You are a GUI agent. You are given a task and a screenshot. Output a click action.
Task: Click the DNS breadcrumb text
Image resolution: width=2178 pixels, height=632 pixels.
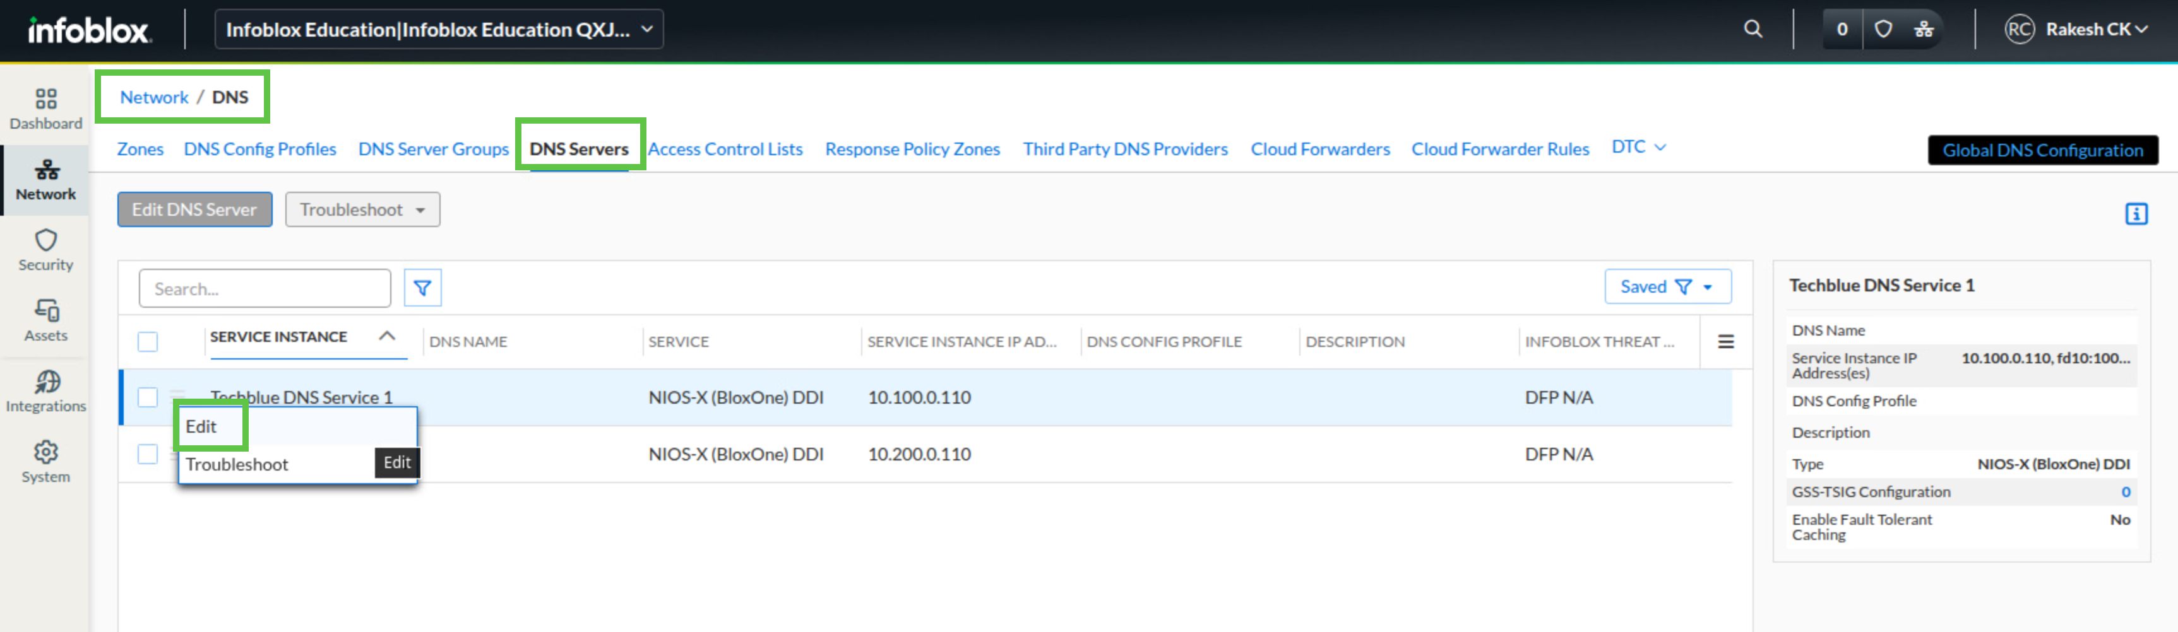click(230, 97)
